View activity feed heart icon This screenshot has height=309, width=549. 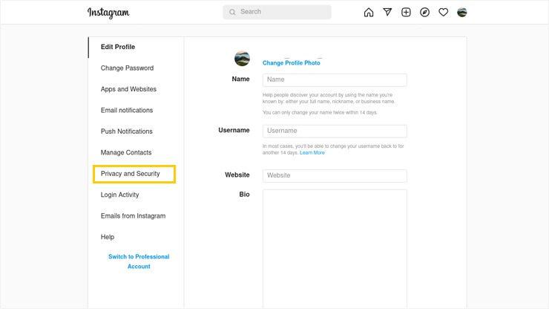(443, 13)
